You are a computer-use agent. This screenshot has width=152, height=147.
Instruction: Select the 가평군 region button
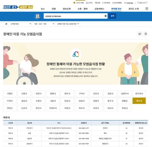point(10,93)
